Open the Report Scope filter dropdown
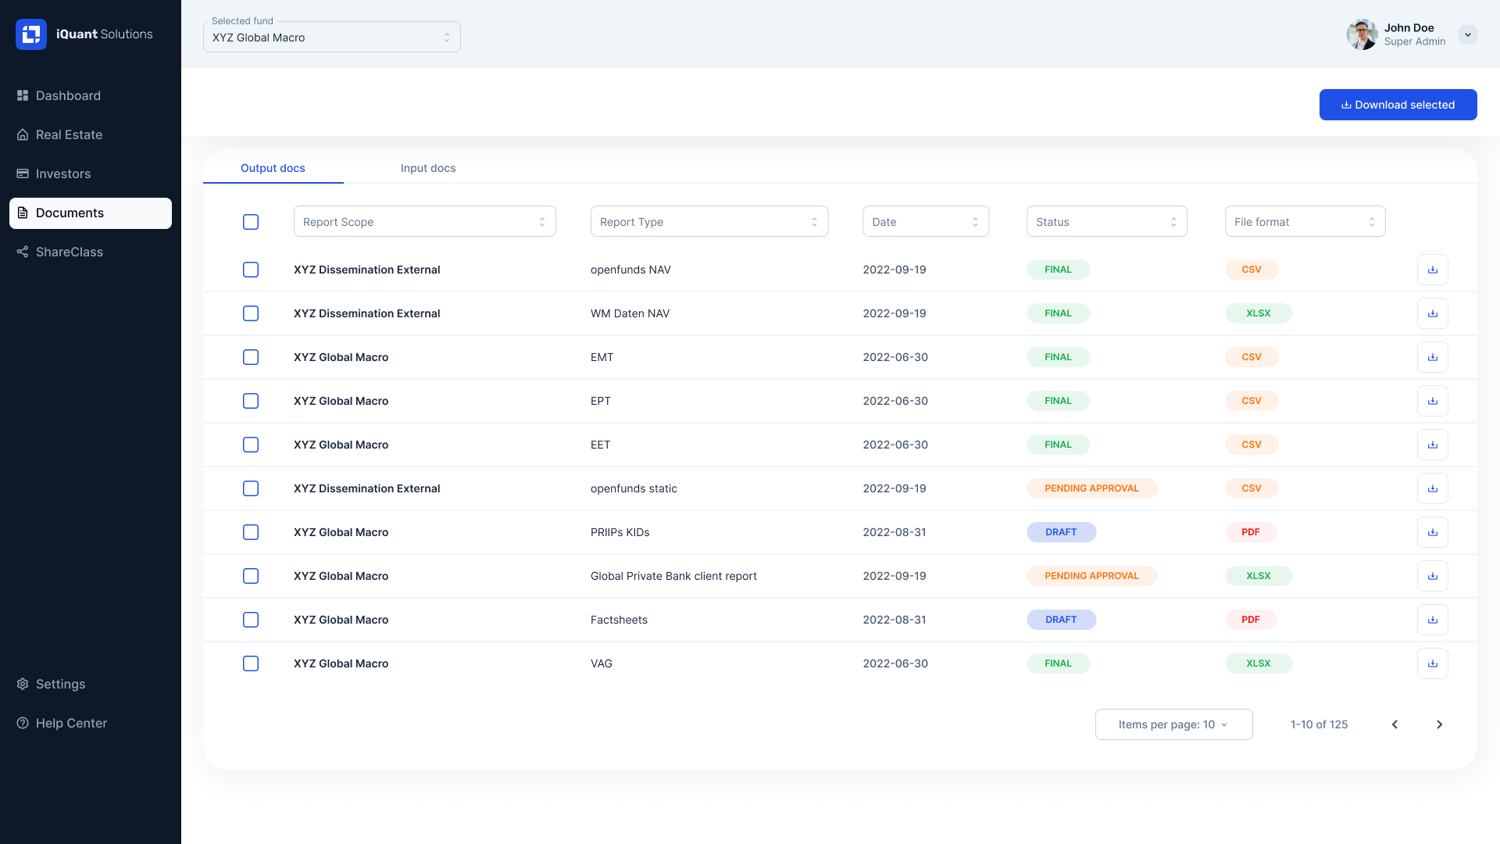This screenshot has height=844, width=1500. click(425, 221)
